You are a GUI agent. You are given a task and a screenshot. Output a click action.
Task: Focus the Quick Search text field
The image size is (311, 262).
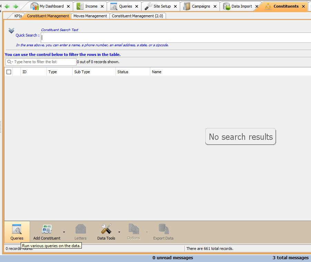click(176, 38)
